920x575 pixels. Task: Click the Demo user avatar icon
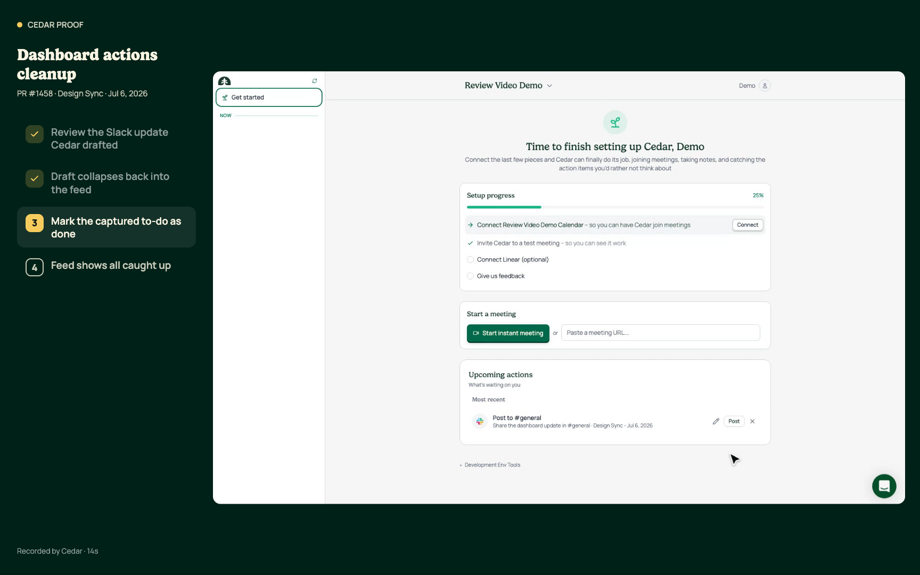tap(765, 86)
